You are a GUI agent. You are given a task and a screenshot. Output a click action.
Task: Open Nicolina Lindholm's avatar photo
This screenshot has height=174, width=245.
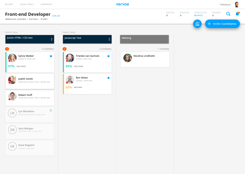(x=128, y=58)
